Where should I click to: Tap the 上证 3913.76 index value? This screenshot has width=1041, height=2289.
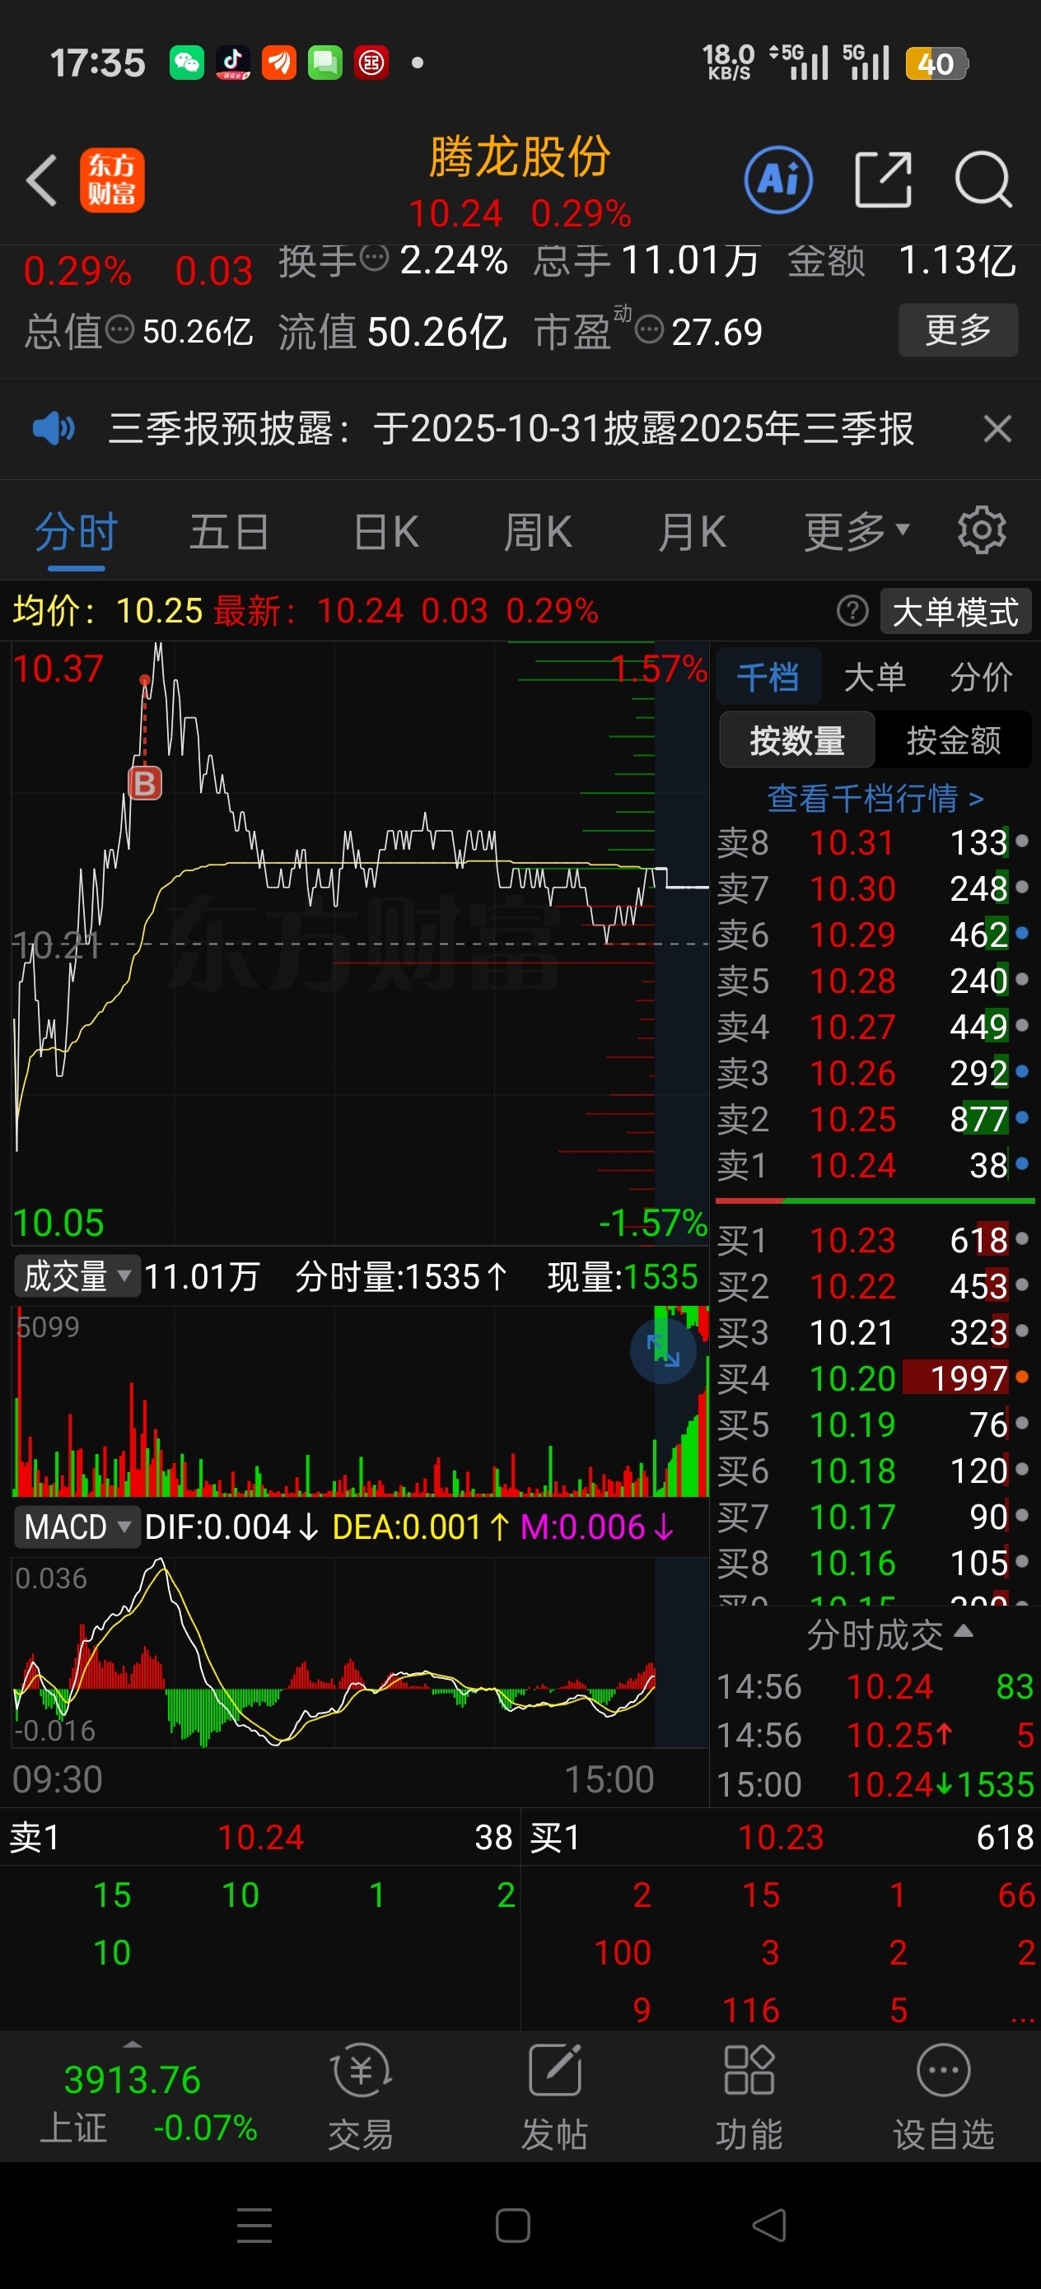(x=132, y=2079)
